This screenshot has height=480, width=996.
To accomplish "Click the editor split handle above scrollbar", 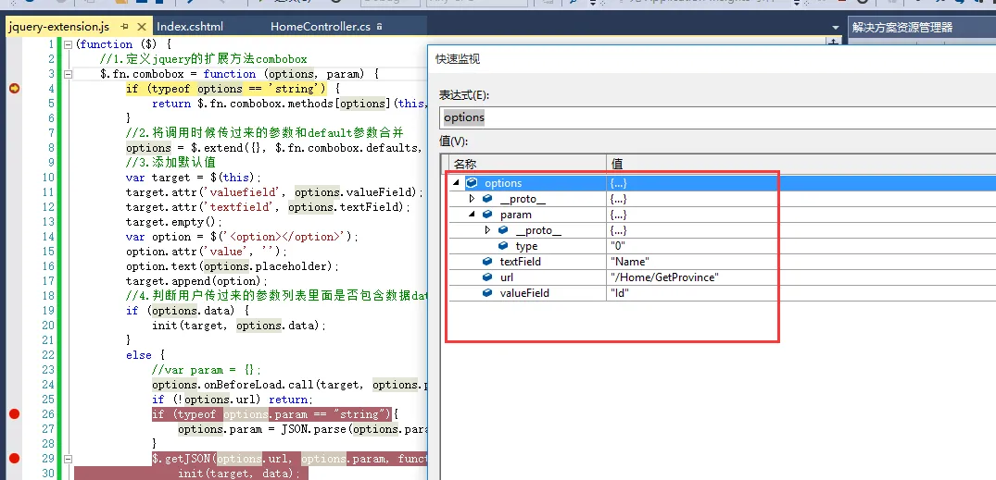I will (x=835, y=42).
